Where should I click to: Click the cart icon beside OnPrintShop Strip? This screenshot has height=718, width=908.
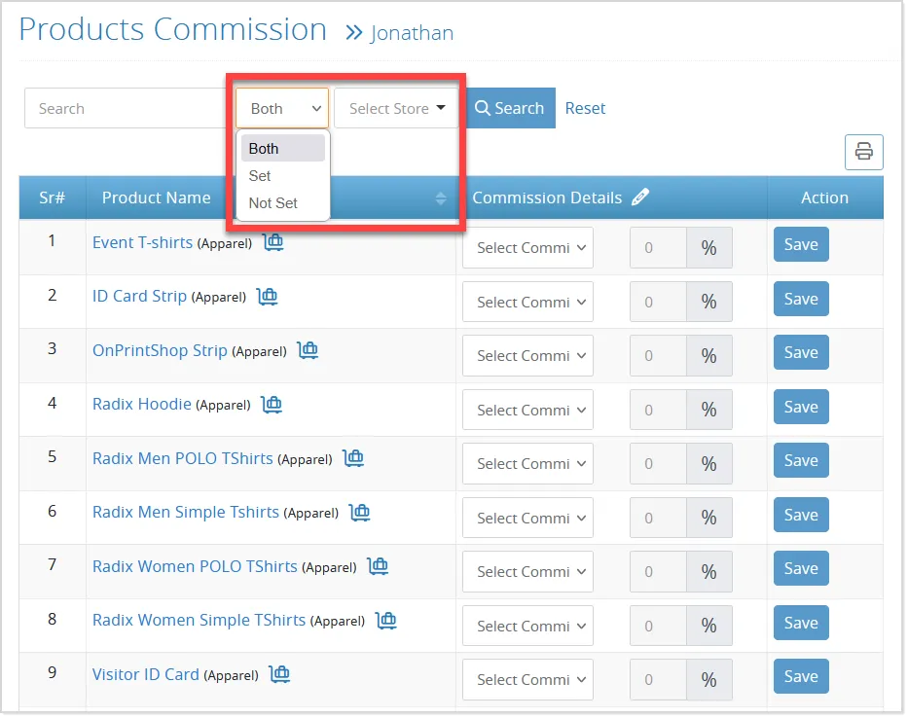pyautogui.click(x=308, y=349)
